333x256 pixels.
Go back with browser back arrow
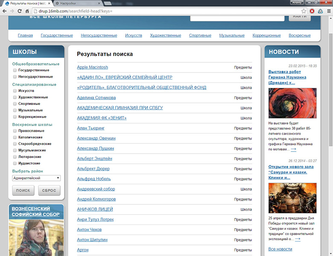point(4,11)
